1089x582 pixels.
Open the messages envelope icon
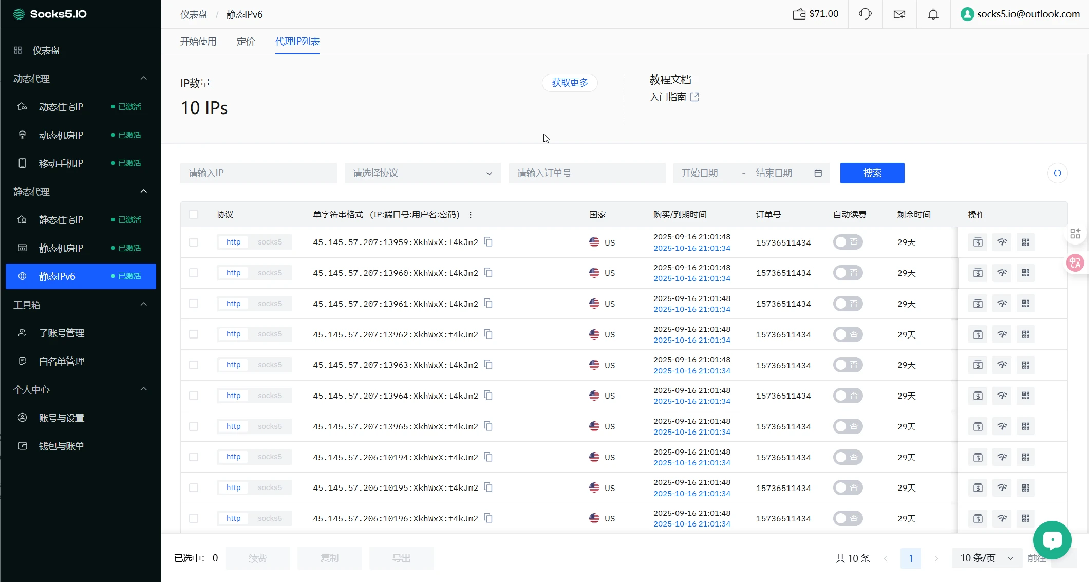[x=899, y=14]
